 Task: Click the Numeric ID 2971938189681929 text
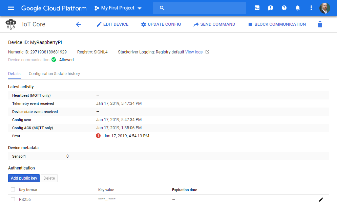pos(37,52)
